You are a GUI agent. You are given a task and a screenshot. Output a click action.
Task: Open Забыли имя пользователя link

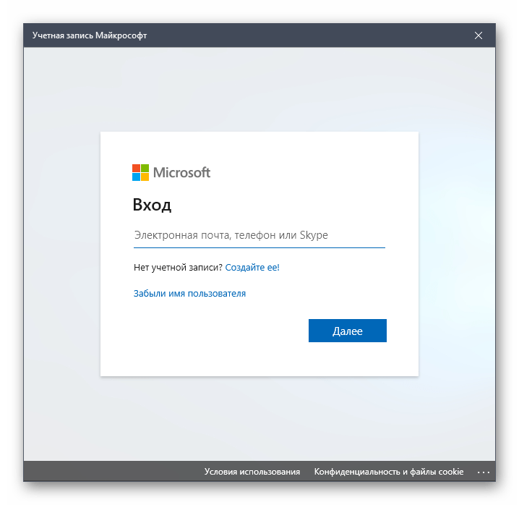(189, 294)
